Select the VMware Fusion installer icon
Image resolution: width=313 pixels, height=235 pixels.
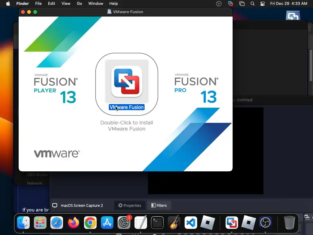point(127,81)
